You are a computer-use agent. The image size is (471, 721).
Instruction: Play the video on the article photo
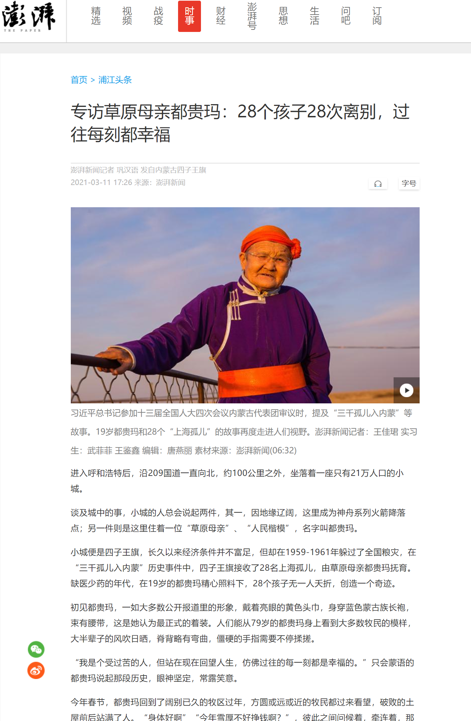pyautogui.click(x=406, y=390)
